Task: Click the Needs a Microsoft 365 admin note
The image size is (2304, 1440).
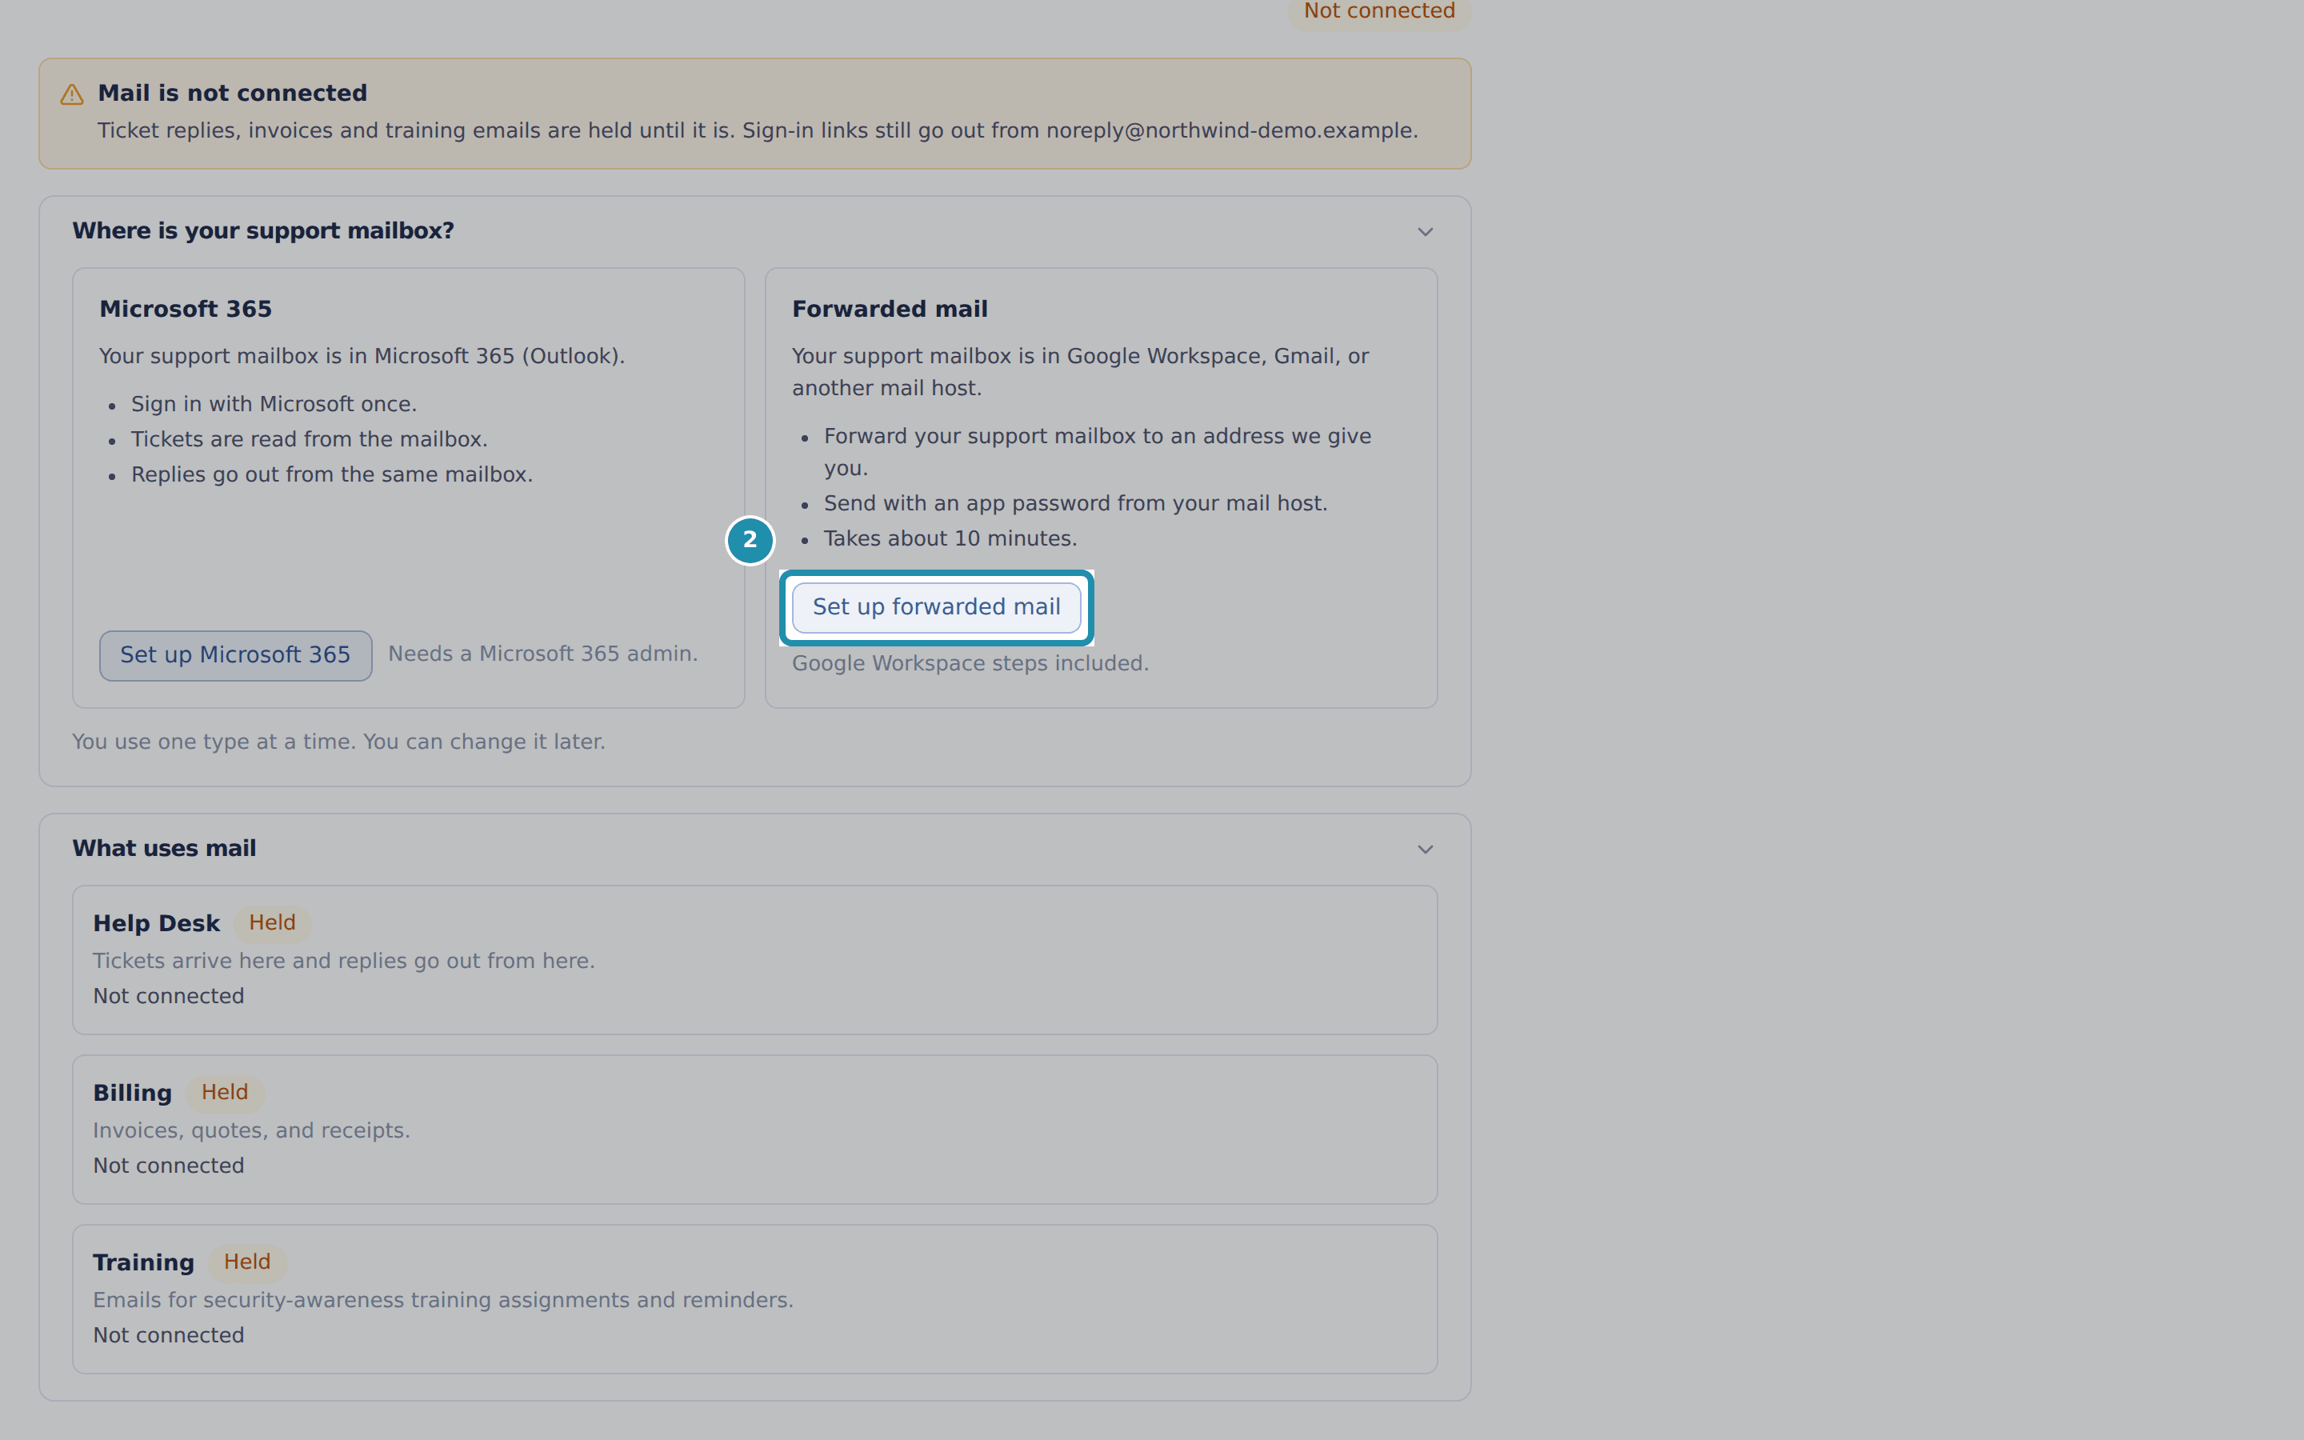Action: 542,654
